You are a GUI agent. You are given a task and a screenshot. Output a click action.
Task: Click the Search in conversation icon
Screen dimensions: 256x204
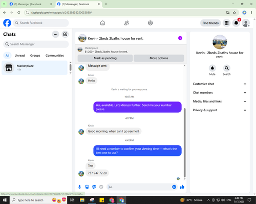pos(227,68)
